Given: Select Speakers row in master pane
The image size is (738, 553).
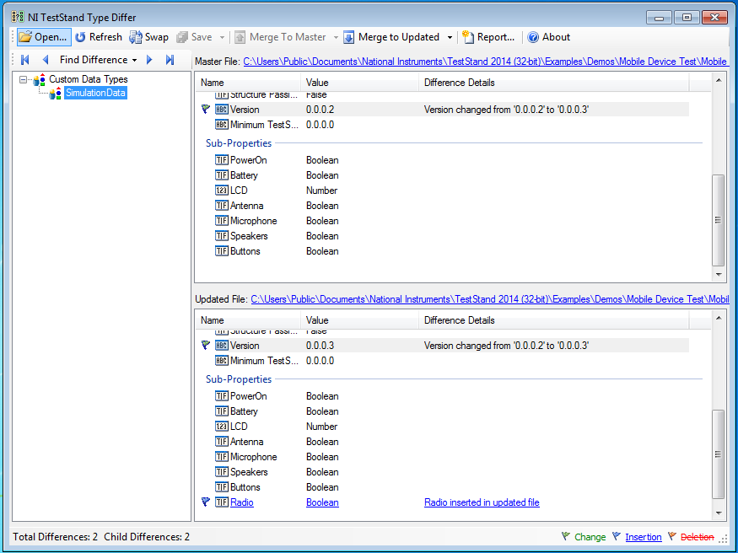Looking at the screenshot, I should pos(443,236).
